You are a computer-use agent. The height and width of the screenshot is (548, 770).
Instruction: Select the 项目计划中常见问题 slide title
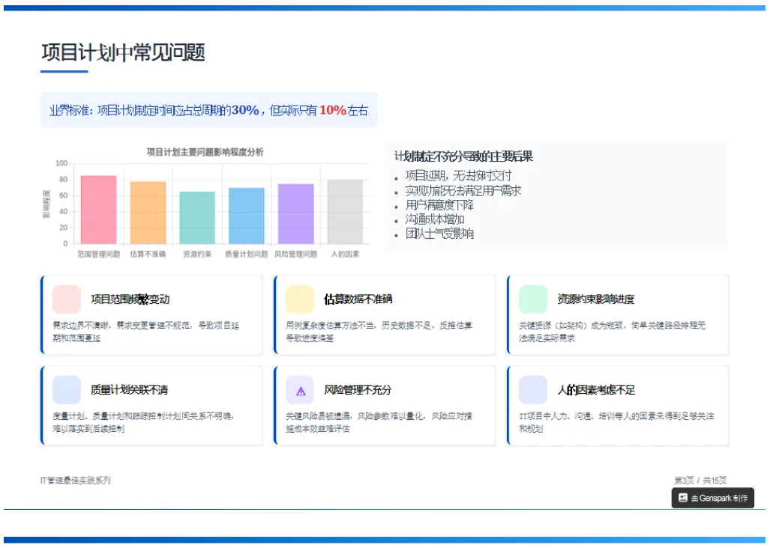coord(125,53)
